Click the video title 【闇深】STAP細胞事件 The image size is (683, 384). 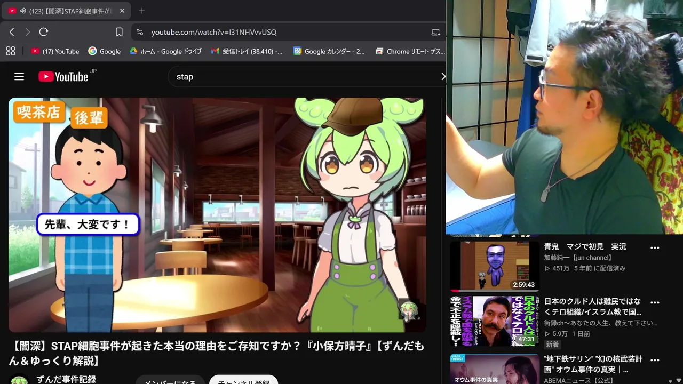(216, 354)
